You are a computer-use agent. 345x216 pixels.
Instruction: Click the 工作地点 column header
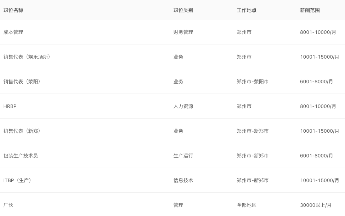pyautogui.click(x=247, y=10)
